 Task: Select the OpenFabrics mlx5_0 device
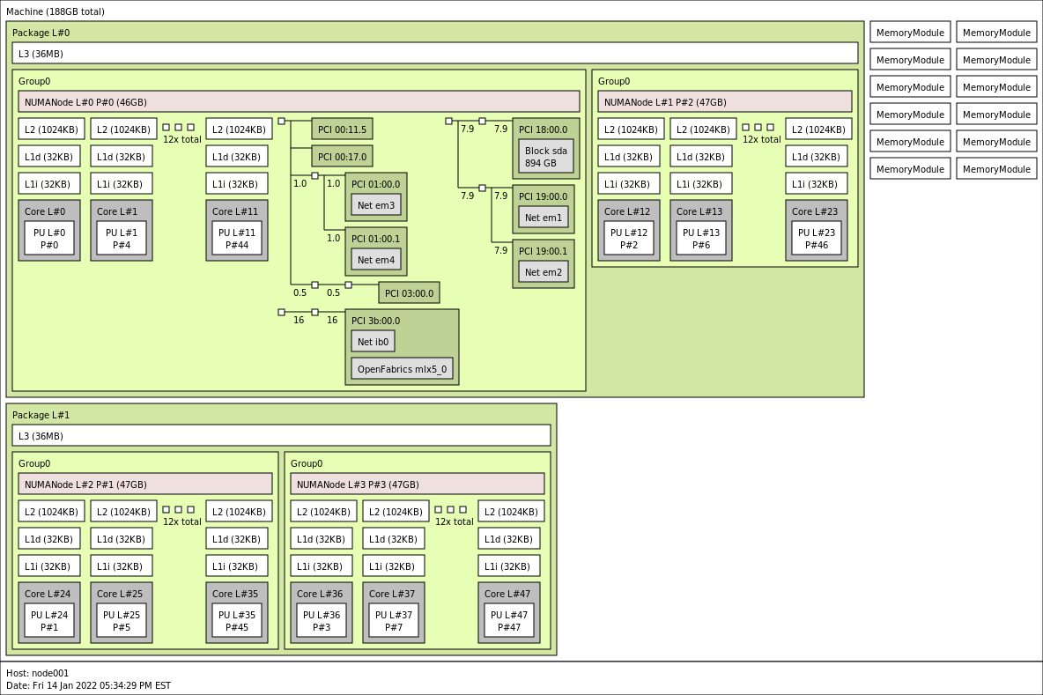click(x=402, y=368)
